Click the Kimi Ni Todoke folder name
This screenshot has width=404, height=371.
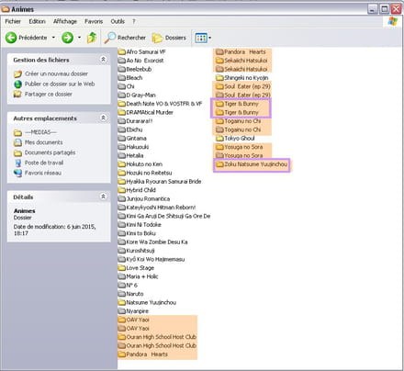click(x=144, y=225)
